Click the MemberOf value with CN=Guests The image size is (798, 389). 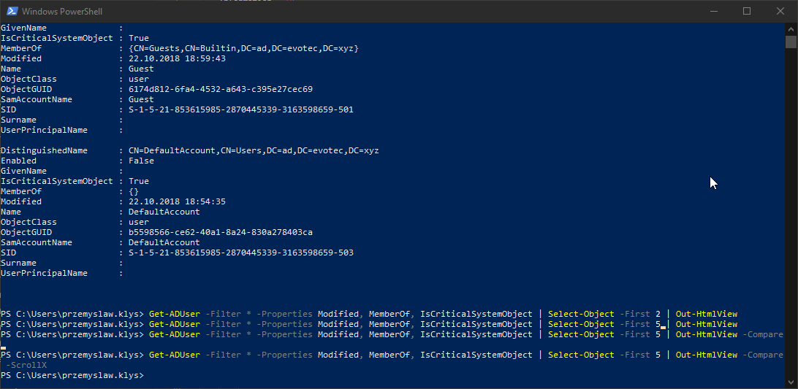click(x=243, y=48)
